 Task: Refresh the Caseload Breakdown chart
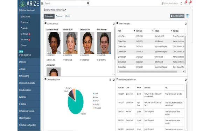click(114, 80)
